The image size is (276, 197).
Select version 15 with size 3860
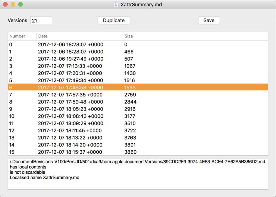pyautogui.click(x=70, y=152)
